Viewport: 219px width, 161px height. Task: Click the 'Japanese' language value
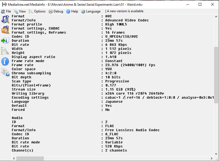click(x=114, y=102)
